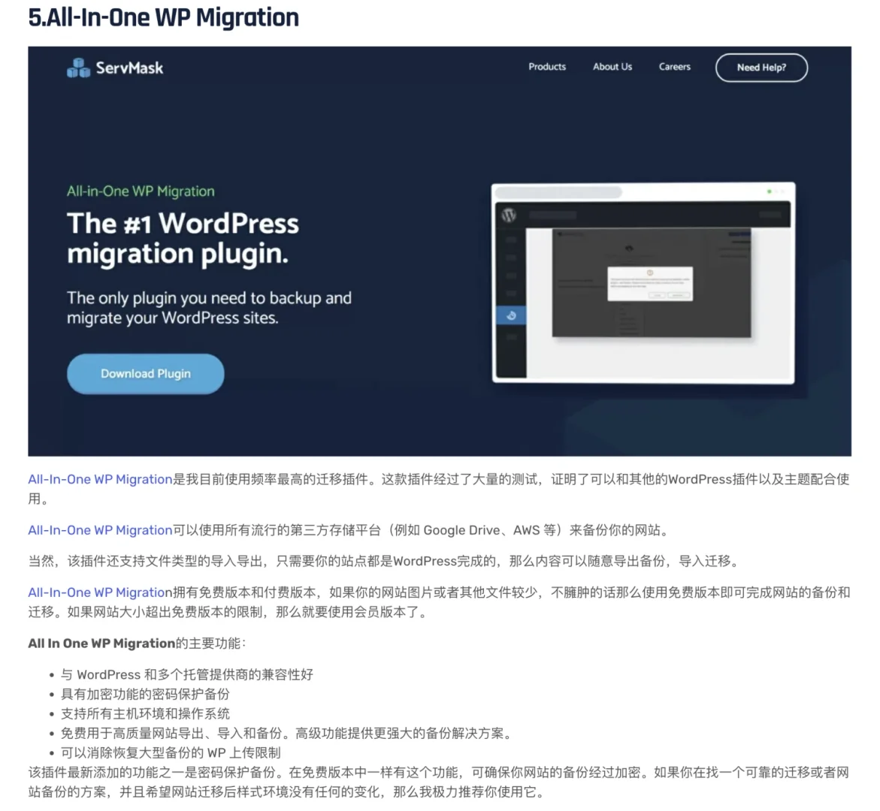Viewport: 880px width, 811px height.
Task: Click the Need Help? button
Action: [x=761, y=68]
